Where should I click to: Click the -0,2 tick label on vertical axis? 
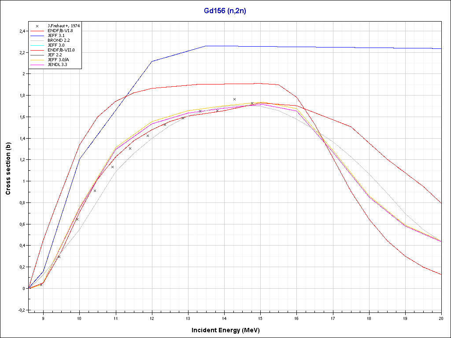pyautogui.click(x=21, y=310)
